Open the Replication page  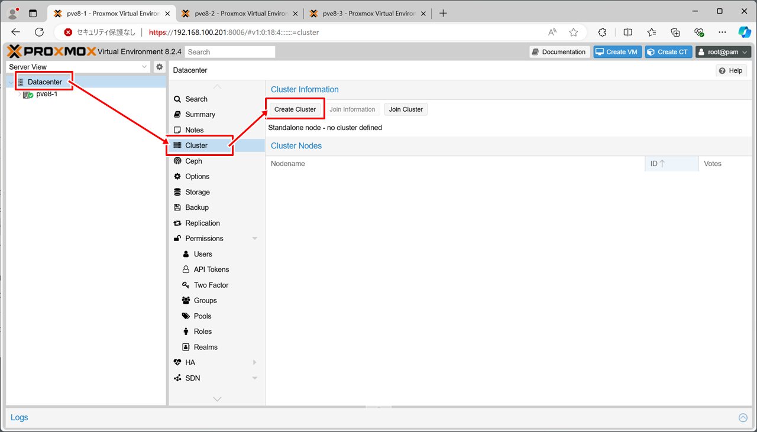(202, 223)
